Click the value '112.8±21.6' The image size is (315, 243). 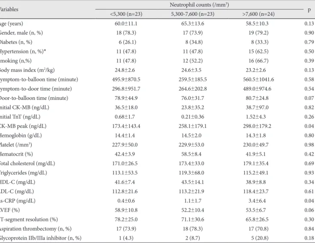[x=125, y=192]
